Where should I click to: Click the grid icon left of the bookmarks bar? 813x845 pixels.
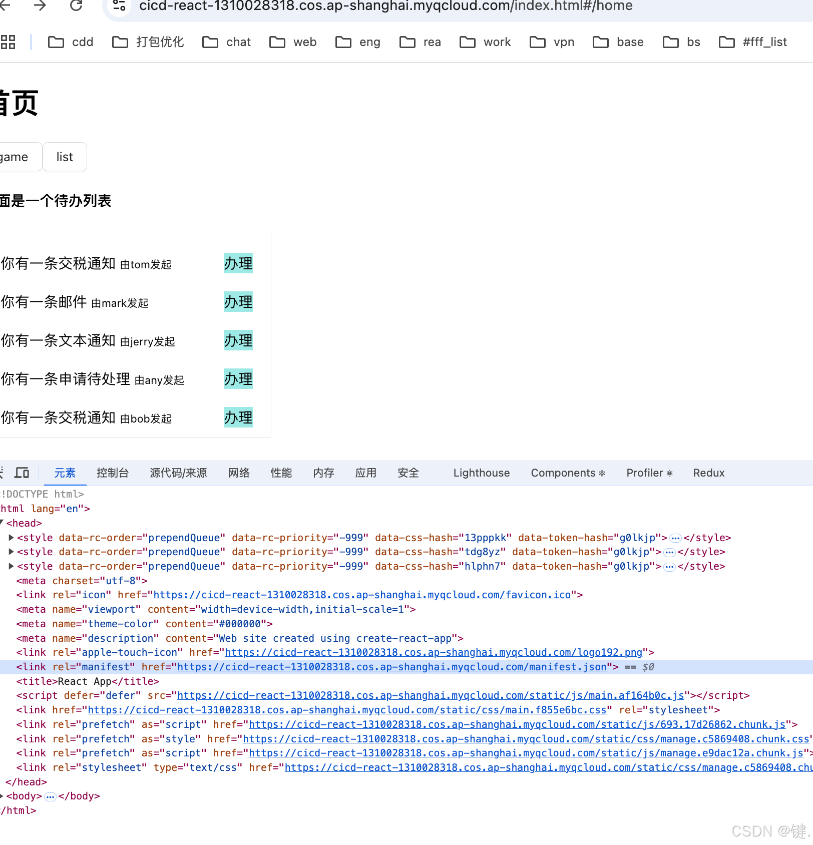pyautogui.click(x=8, y=42)
